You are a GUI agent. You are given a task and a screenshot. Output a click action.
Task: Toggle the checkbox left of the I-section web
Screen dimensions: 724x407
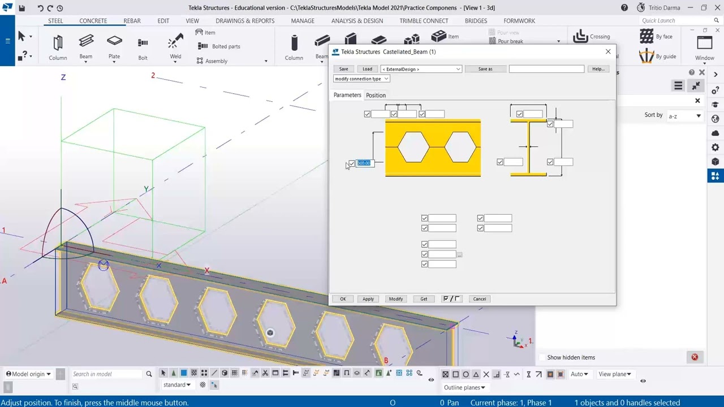coord(500,162)
